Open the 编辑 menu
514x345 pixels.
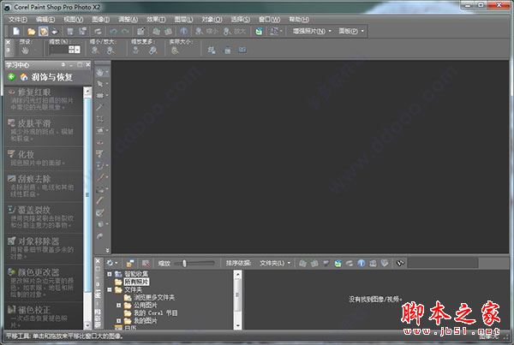pyautogui.click(x=45, y=20)
